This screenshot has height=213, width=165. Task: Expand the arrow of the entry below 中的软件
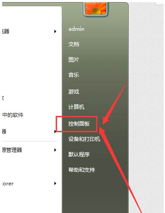(x=55, y=131)
